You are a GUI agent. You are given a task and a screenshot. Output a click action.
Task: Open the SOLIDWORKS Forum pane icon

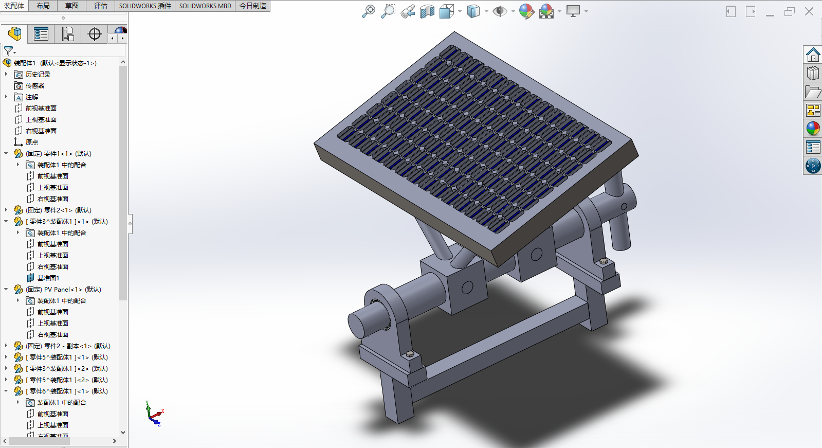pyautogui.click(x=813, y=166)
